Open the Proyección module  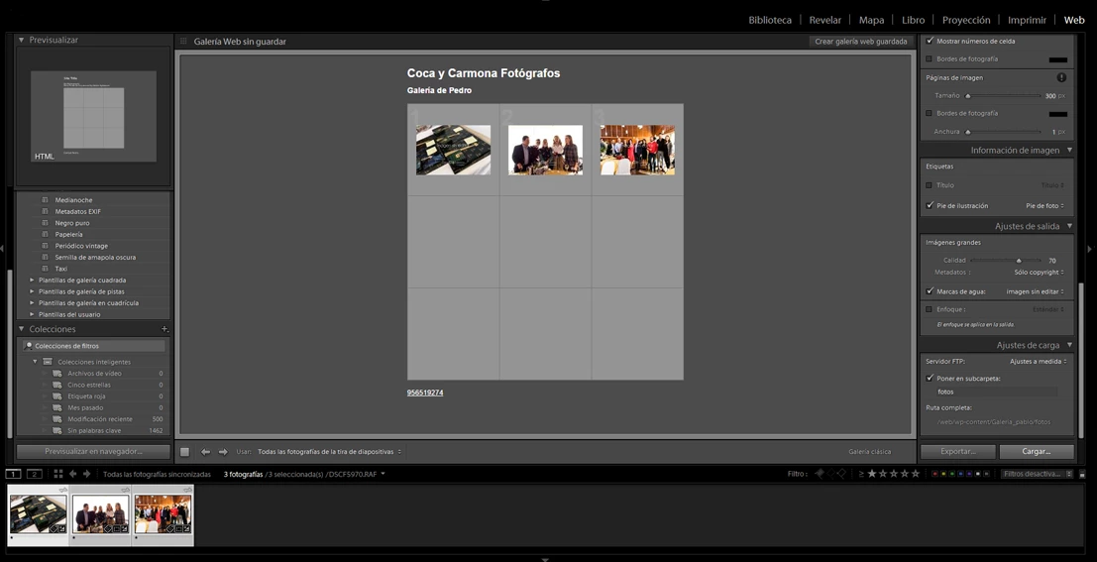point(966,20)
